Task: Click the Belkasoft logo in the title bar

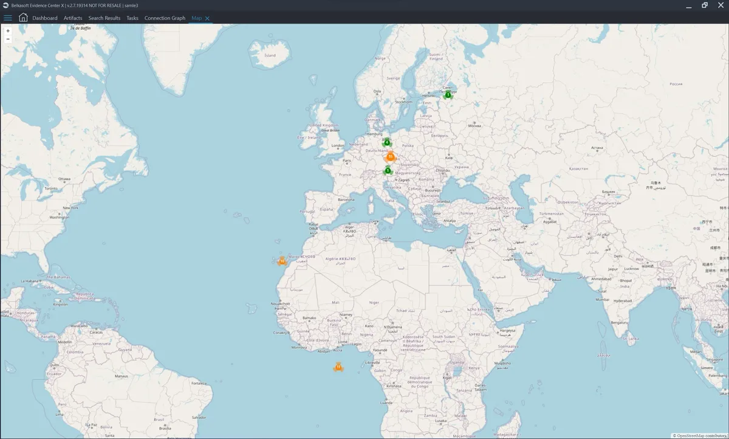Action: [5, 5]
